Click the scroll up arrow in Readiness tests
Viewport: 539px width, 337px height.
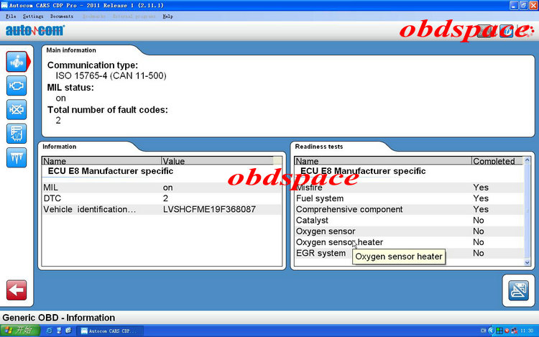click(x=527, y=160)
